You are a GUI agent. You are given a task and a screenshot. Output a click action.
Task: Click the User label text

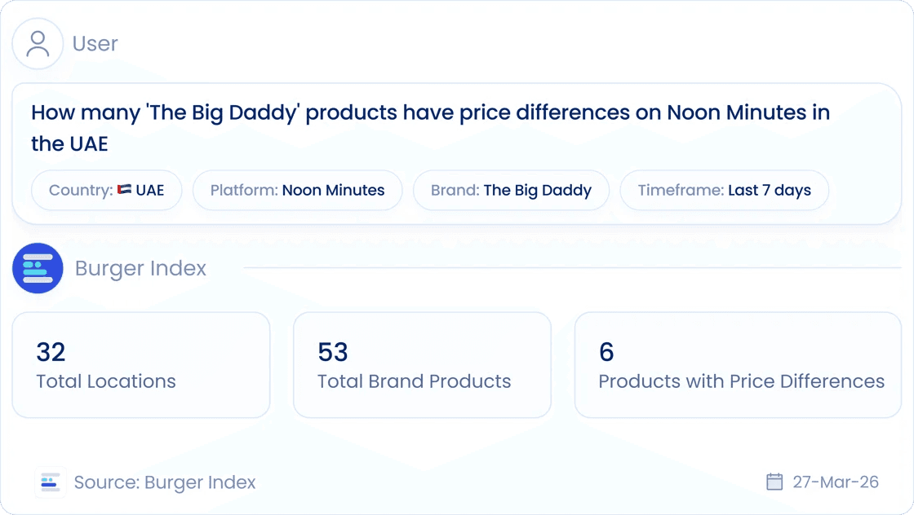click(x=95, y=44)
